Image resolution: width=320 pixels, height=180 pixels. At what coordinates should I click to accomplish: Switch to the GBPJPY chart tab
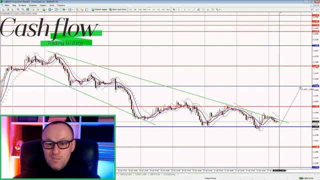click(155, 174)
